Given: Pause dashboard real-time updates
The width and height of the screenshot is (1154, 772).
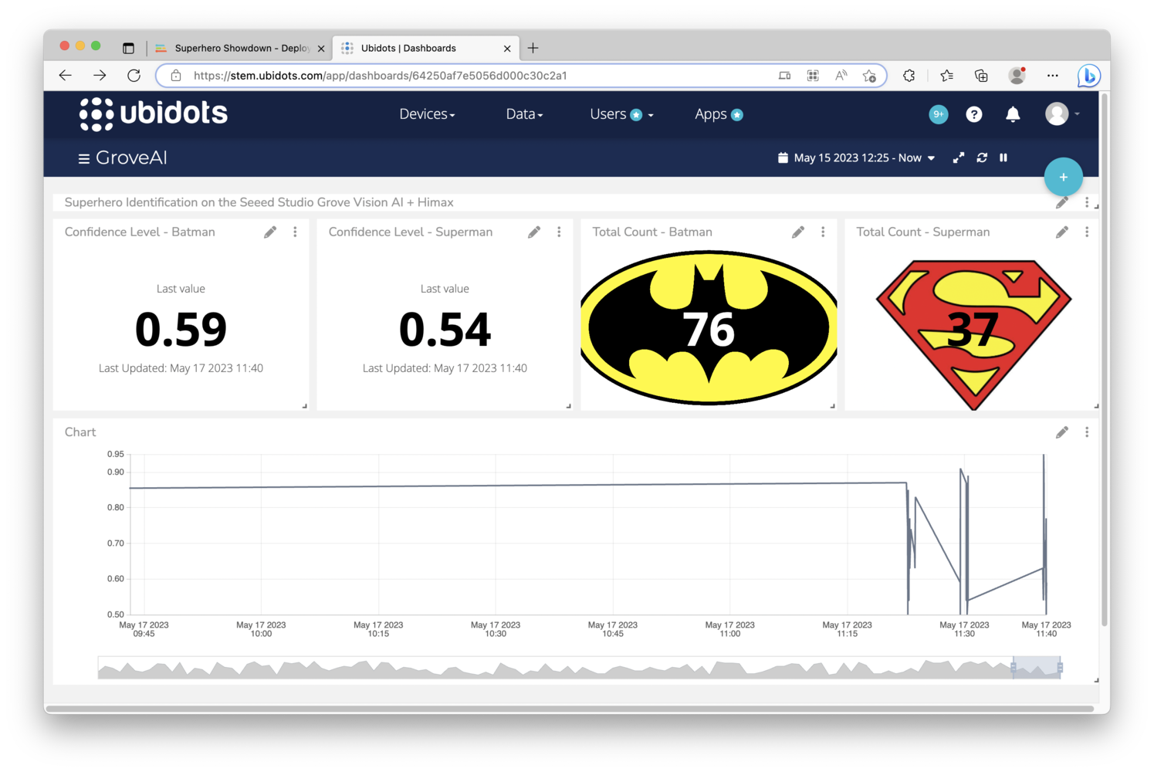Looking at the screenshot, I should [x=1003, y=157].
